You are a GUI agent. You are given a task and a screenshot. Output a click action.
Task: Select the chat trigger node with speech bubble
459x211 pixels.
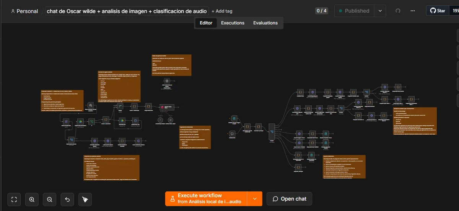click(232, 134)
